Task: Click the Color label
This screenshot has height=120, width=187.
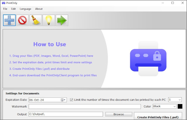Action: click(147, 107)
